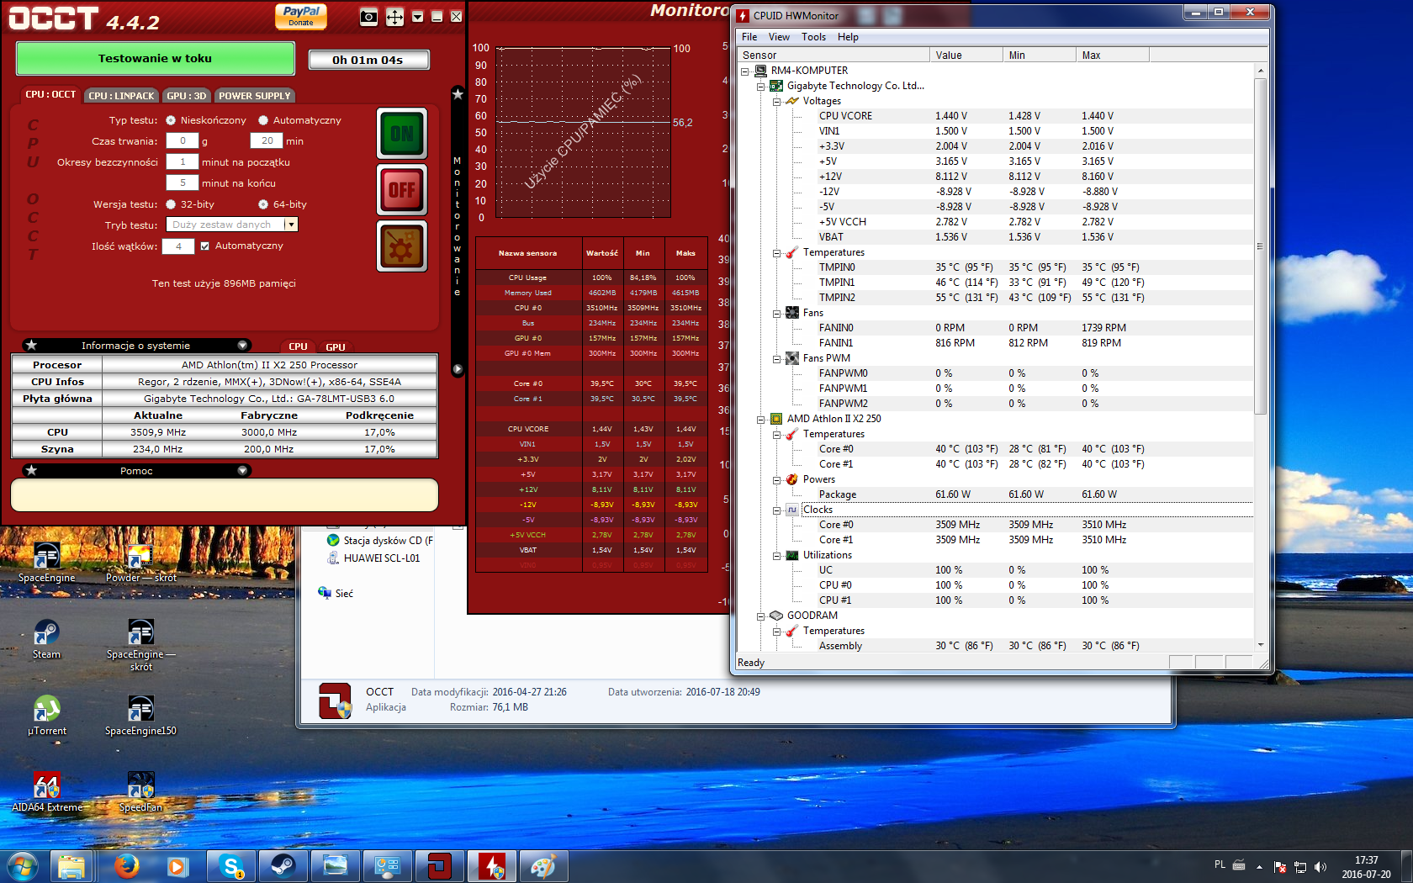Image resolution: width=1413 pixels, height=883 pixels.
Task: Click the PayPal Donate button in OCCT
Action: (301, 16)
